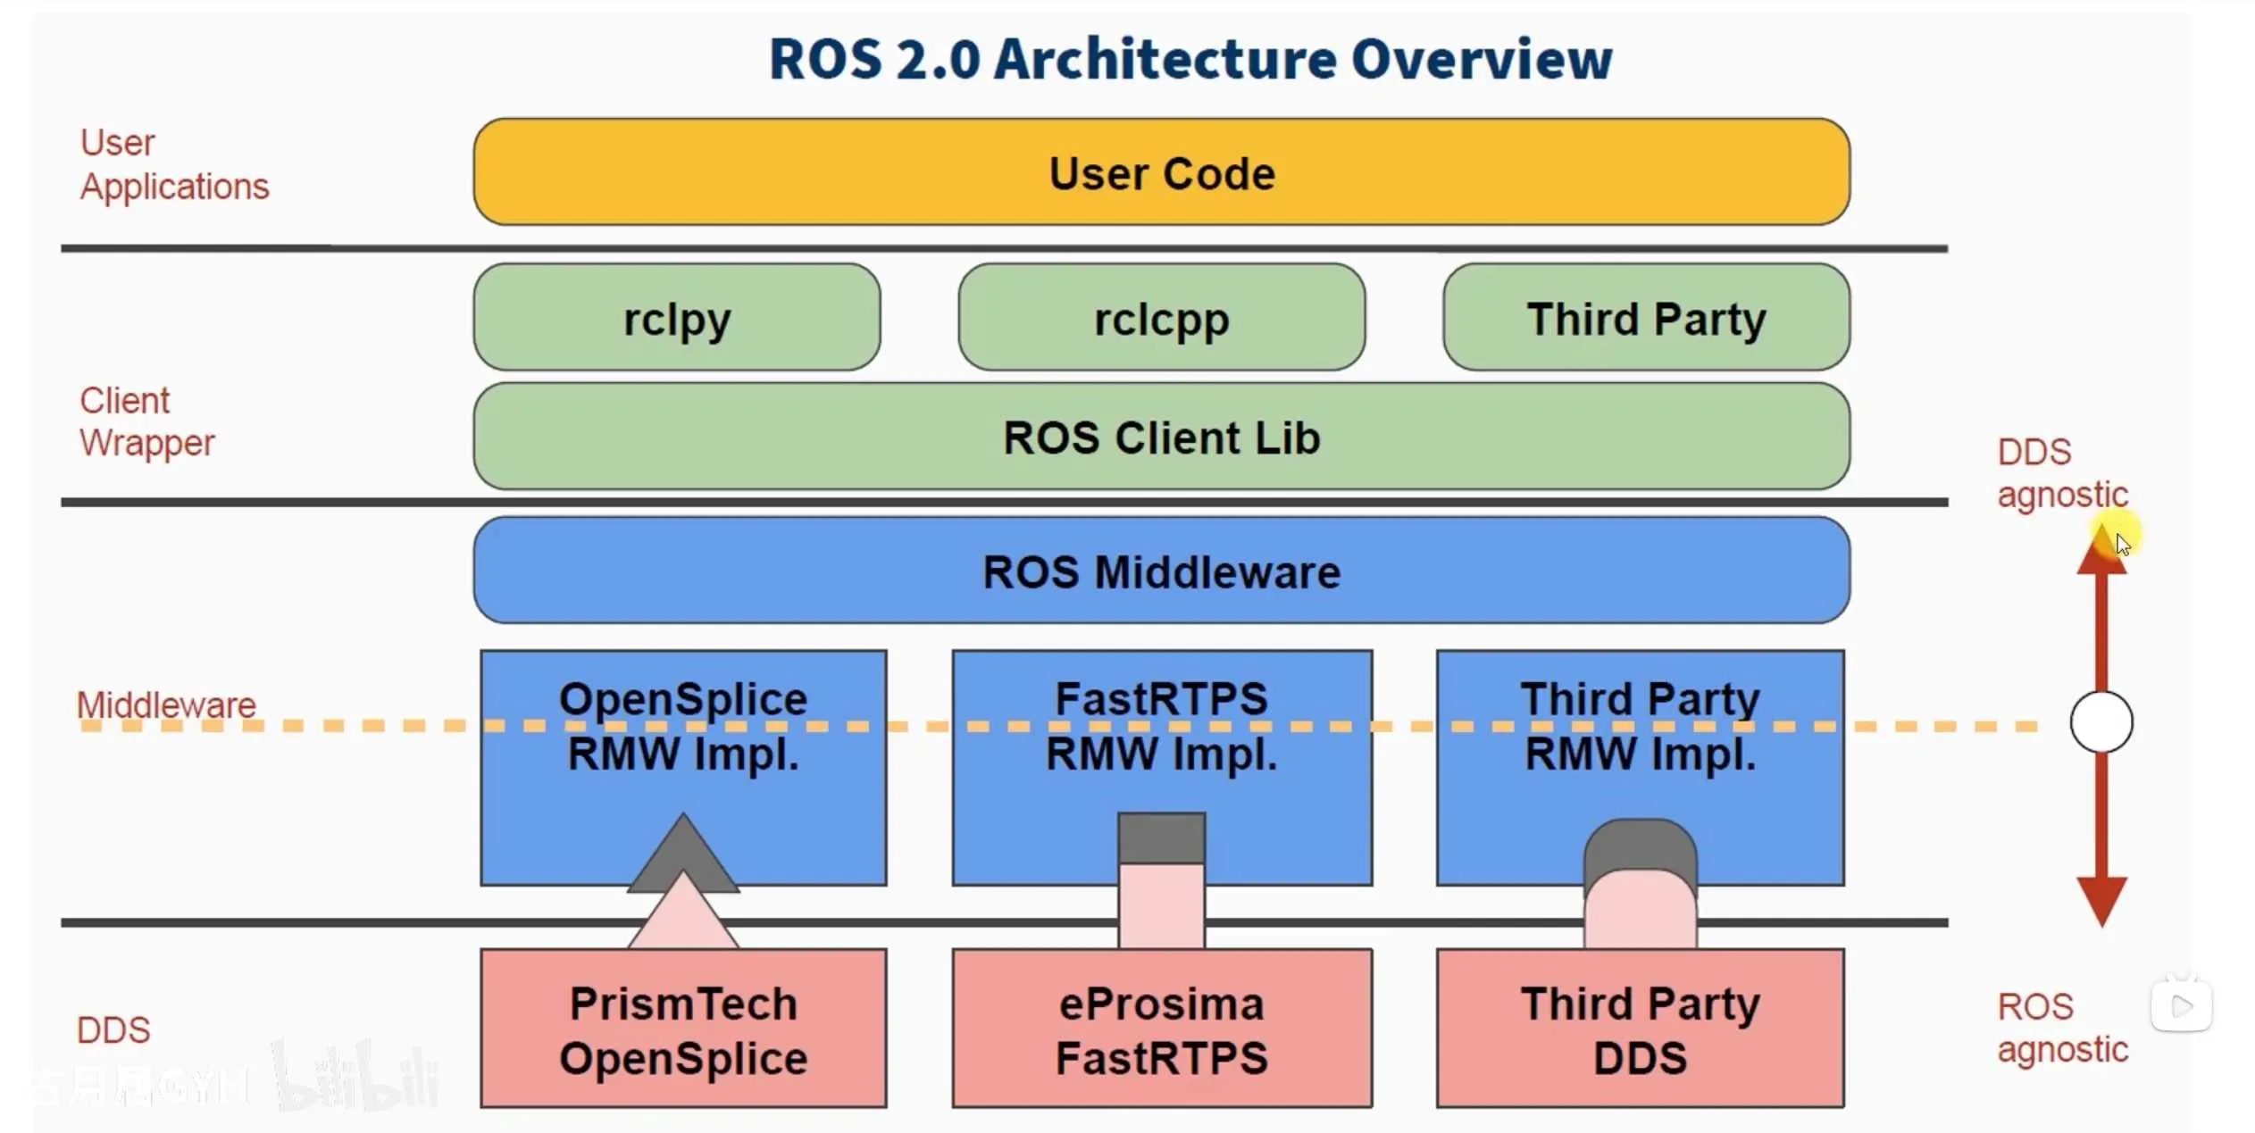Select the rclpy block

click(x=677, y=317)
